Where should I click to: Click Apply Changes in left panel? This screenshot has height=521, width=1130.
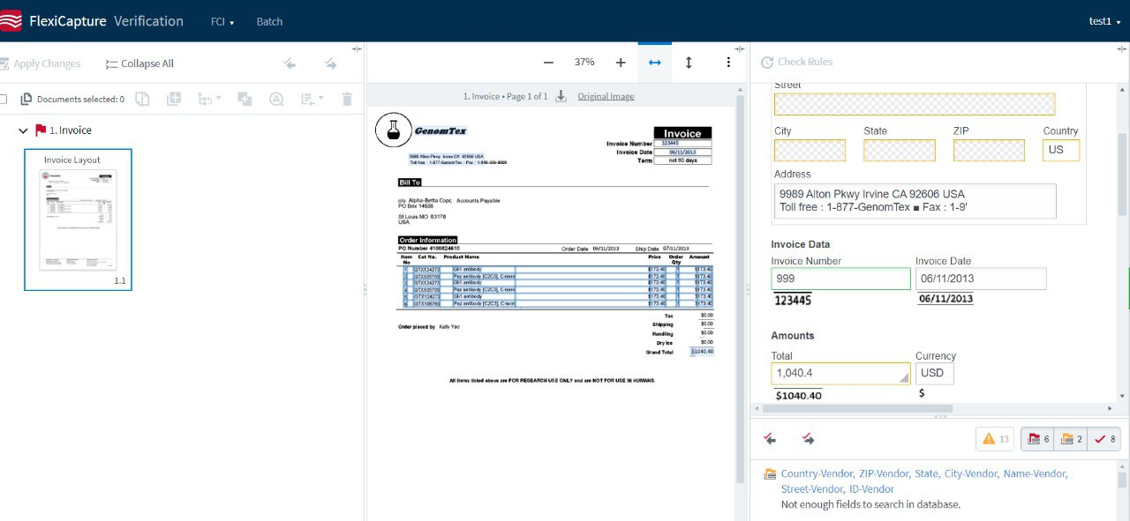point(40,63)
